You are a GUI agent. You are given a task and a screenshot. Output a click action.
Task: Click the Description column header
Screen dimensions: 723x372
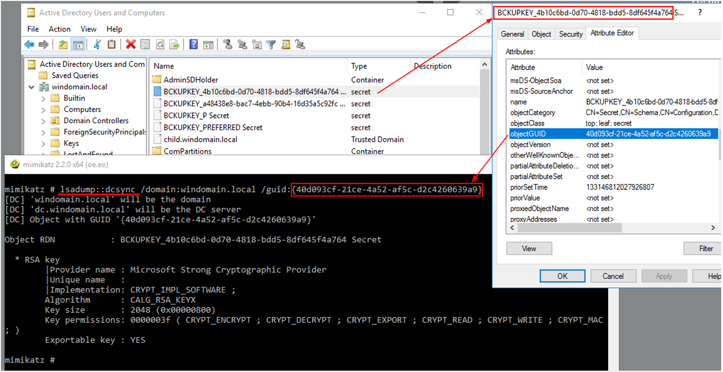coord(445,66)
